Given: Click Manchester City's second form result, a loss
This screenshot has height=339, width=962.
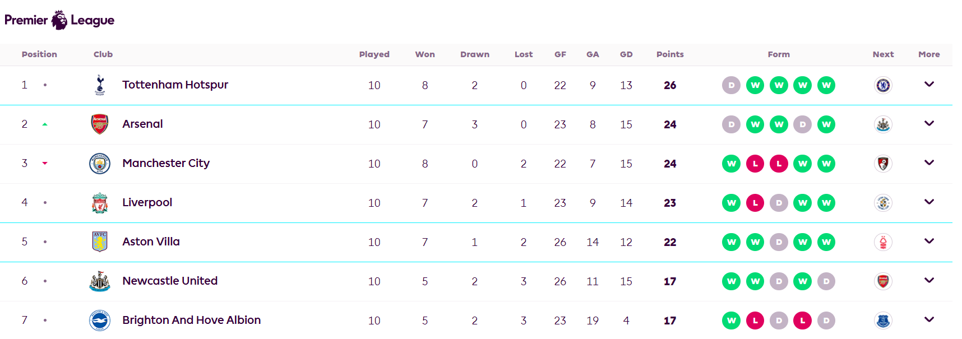Looking at the screenshot, I should pos(755,164).
